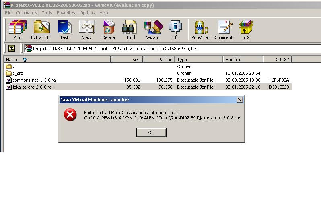This screenshot has height=206, width=321.
Task: Go up one folder level button
Action: pyautogui.click(x=12, y=49)
